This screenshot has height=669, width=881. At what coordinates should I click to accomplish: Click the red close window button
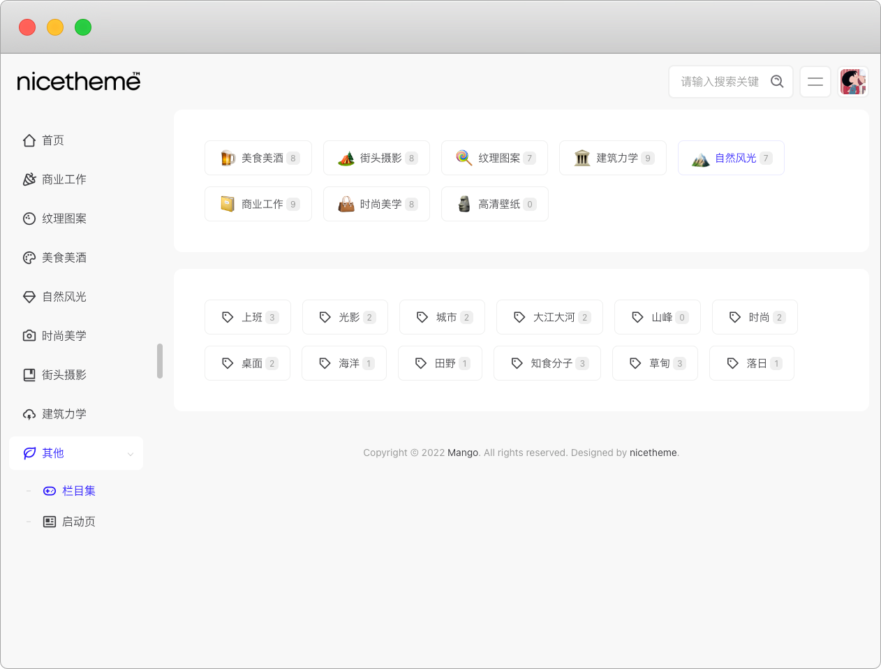[27, 27]
